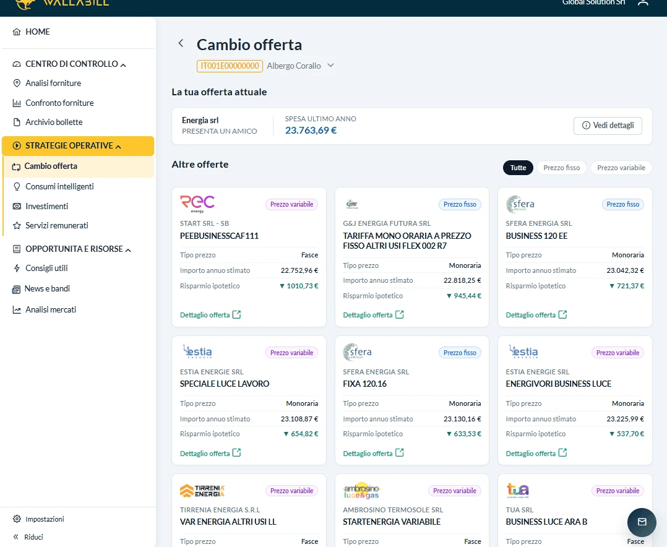Click the Tirrenia Energia logo
The height and width of the screenshot is (547, 667).
point(202,491)
